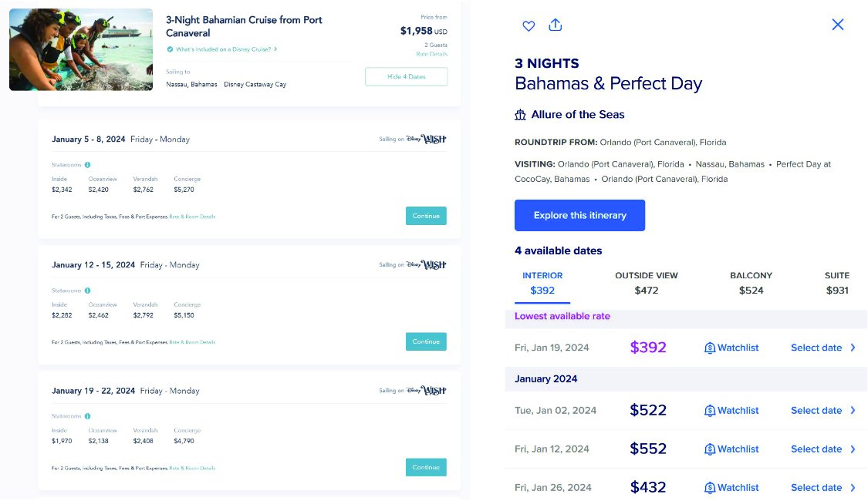Add Fri, Jan 12 sailing to Watchlist
The image size is (868, 501).
point(731,449)
